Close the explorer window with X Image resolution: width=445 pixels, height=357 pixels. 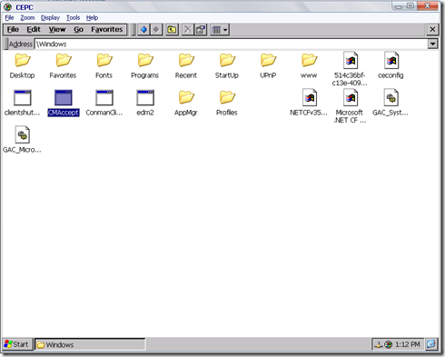point(432,29)
